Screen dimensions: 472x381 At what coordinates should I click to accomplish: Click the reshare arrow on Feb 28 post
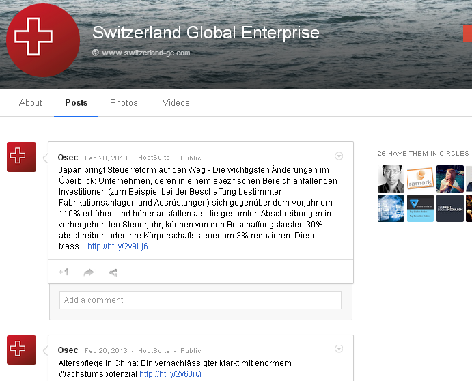89,272
